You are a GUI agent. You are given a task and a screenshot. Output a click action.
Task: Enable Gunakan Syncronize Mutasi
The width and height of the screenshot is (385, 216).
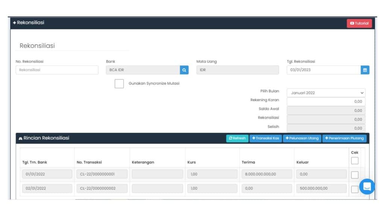(119, 83)
